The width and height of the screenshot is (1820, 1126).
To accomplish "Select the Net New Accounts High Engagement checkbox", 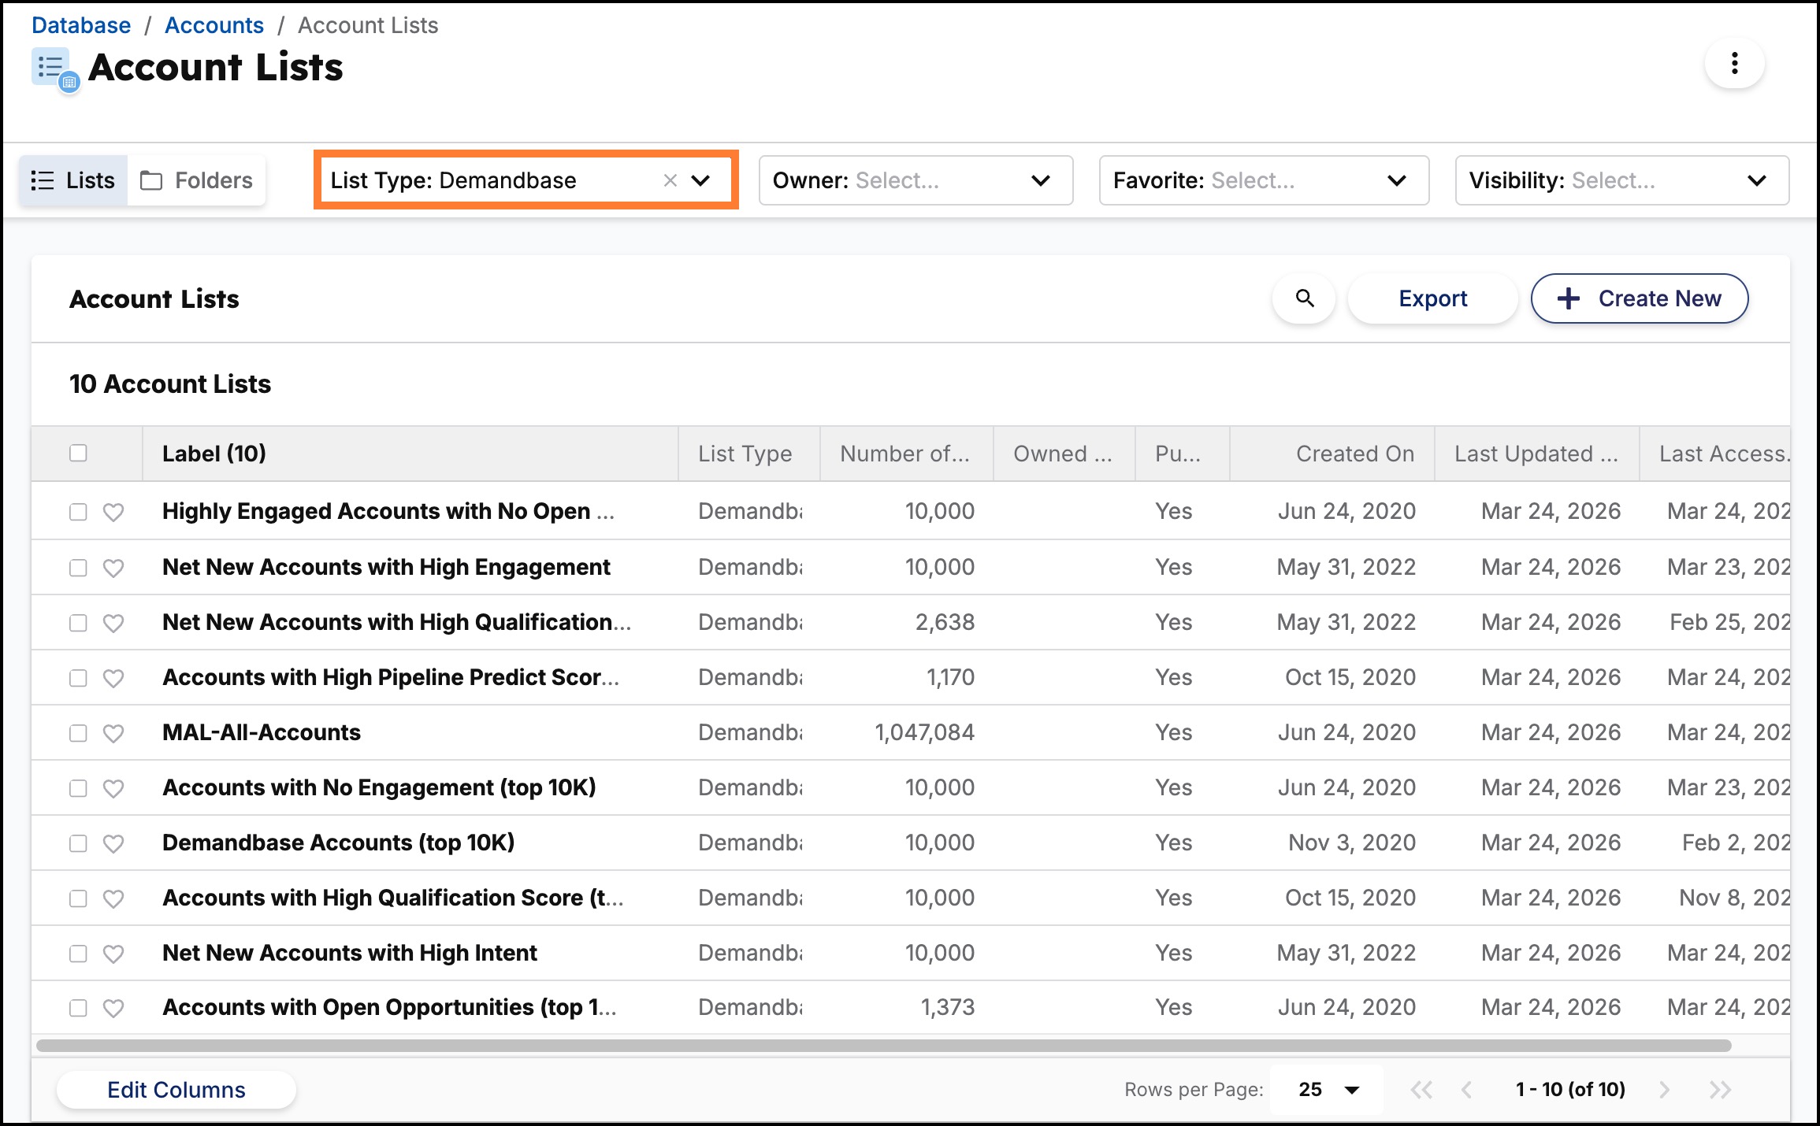I will coord(78,568).
